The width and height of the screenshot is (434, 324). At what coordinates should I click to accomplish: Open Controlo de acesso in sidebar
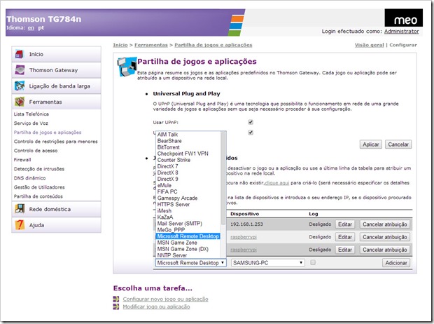[x=36, y=151]
